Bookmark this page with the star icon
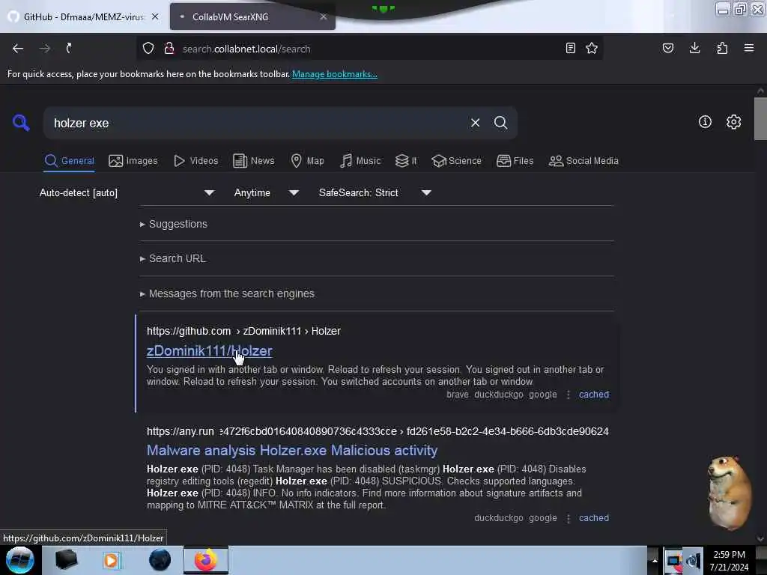The height and width of the screenshot is (575, 767). tap(592, 48)
